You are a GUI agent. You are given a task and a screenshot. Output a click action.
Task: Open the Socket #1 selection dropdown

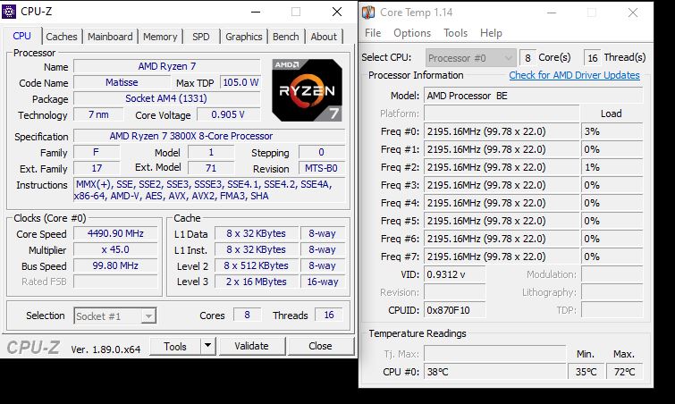pyautogui.click(x=115, y=316)
